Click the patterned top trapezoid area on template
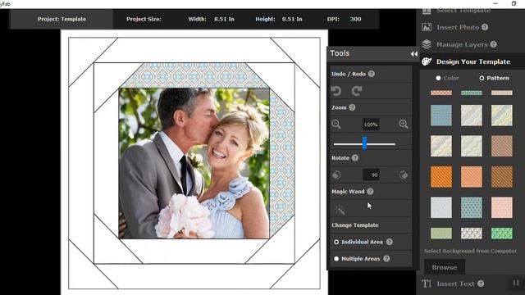Screen dimensions: 525x295 pos(194,75)
